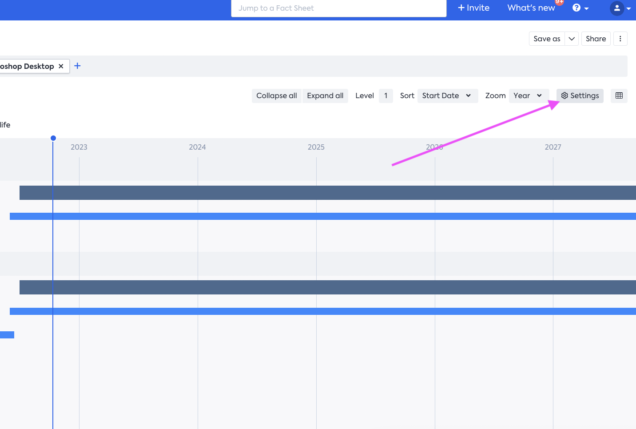Screen dimensions: 636x429
Task: Click the 2024 year header
Action: coord(197,147)
